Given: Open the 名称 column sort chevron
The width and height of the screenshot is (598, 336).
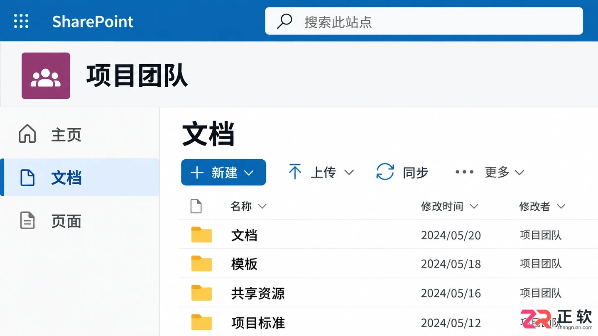Looking at the screenshot, I should click(262, 206).
